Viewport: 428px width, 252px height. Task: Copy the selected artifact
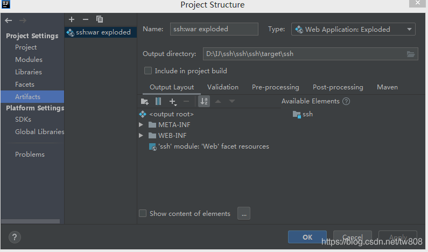click(100, 19)
